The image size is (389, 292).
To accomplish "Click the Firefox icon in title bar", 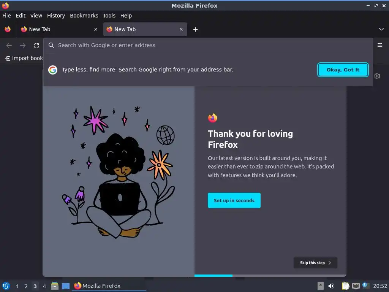I will (x=5, y=5).
